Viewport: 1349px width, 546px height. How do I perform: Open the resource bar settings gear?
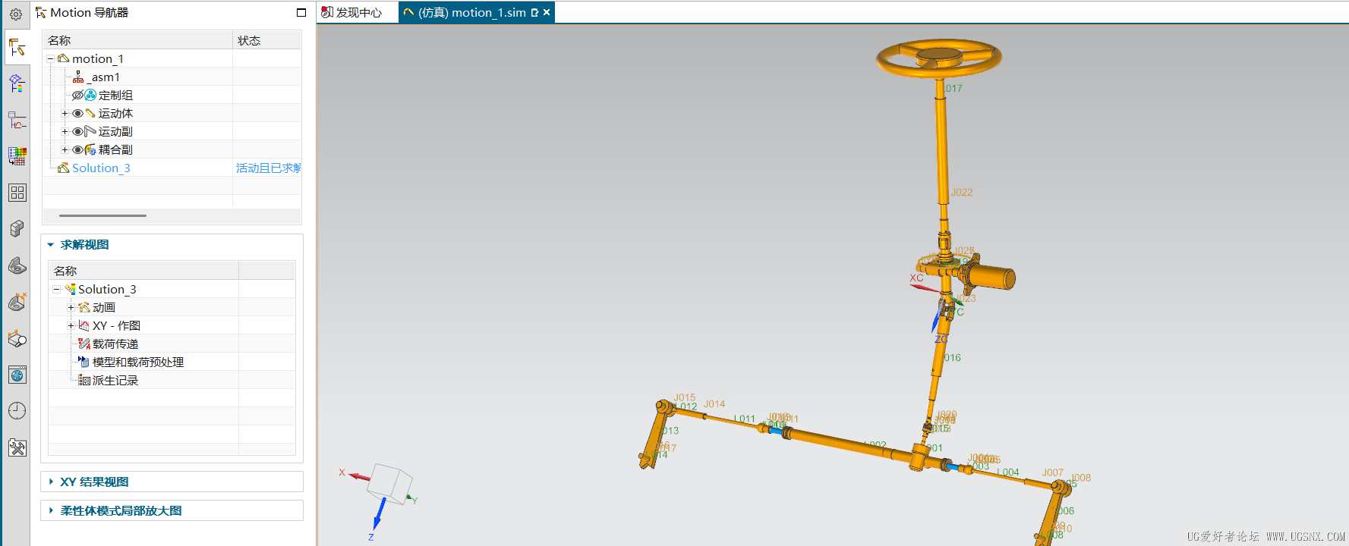pyautogui.click(x=16, y=14)
